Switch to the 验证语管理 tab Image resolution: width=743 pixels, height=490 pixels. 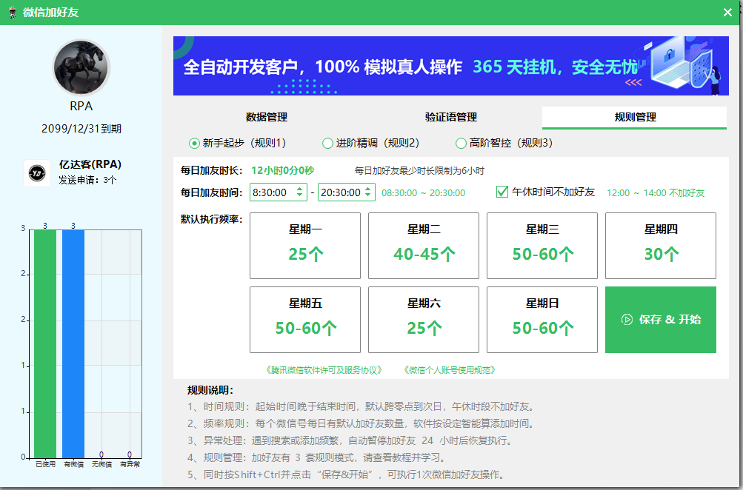pos(450,117)
